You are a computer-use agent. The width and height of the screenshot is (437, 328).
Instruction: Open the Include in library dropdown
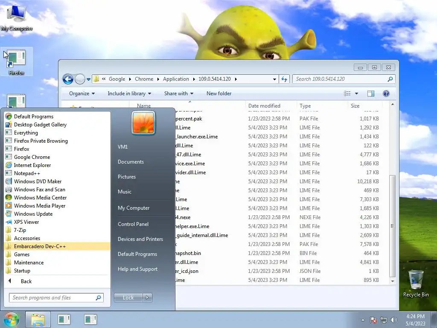coord(129,94)
